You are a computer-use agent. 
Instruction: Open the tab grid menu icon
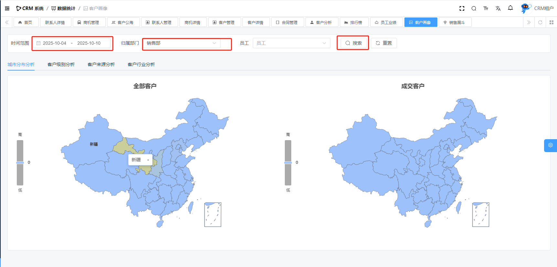pyautogui.click(x=552, y=22)
